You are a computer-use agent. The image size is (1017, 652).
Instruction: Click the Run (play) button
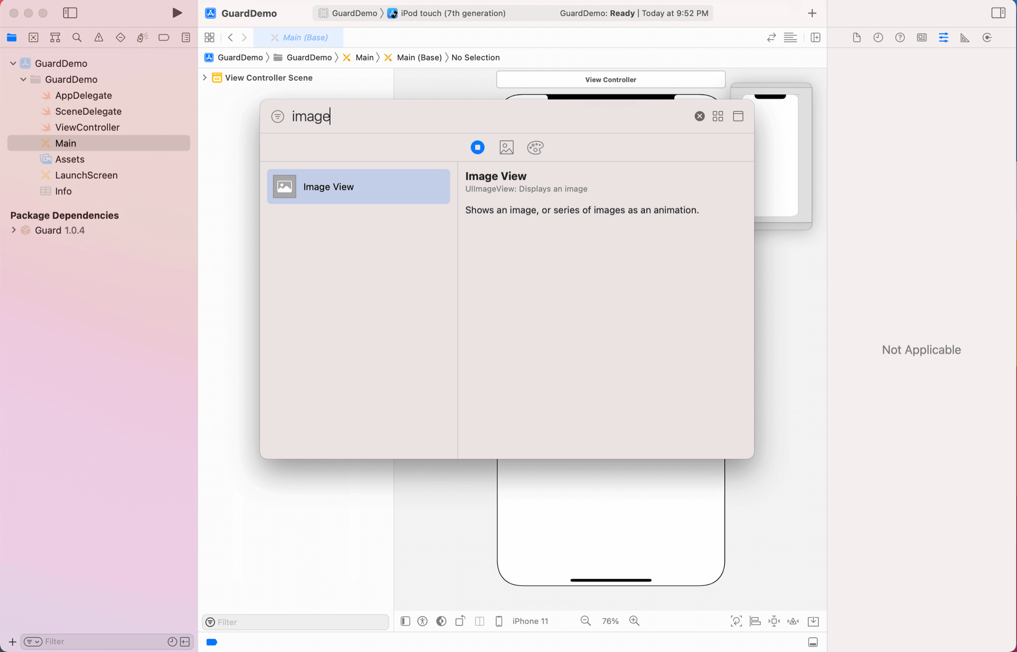(177, 13)
